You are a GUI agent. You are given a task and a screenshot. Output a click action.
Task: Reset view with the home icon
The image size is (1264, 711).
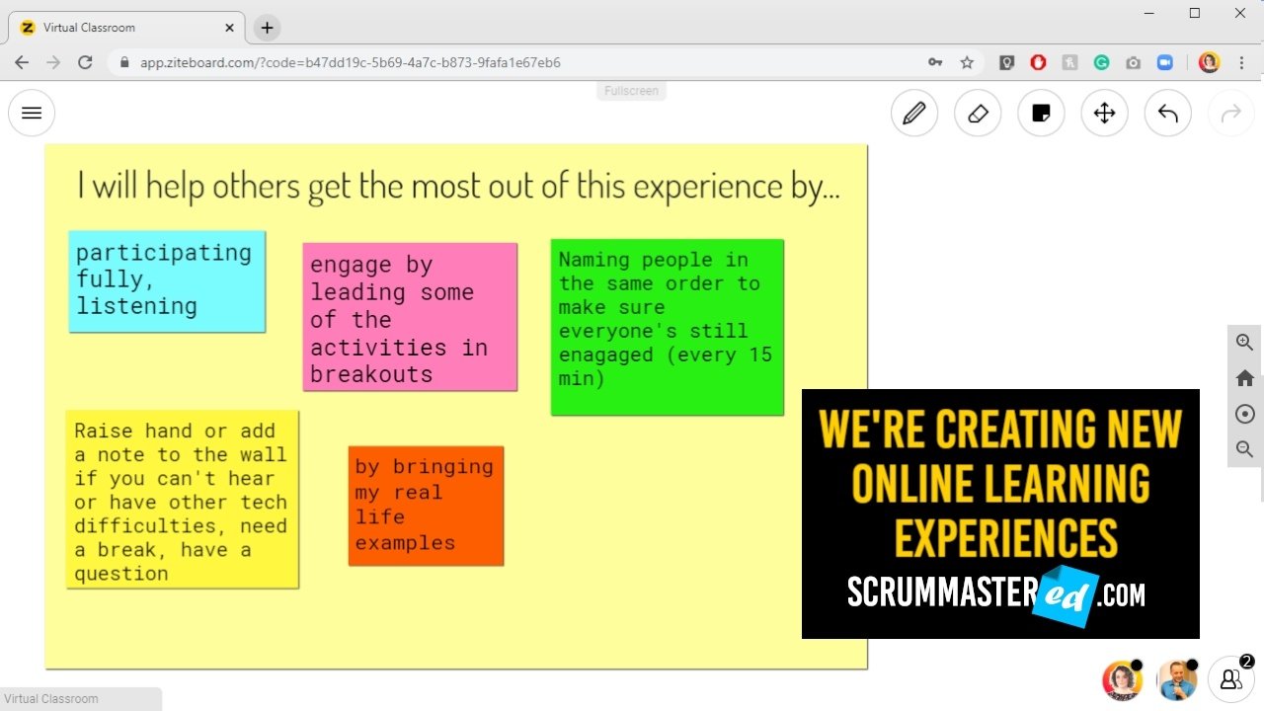1244,378
